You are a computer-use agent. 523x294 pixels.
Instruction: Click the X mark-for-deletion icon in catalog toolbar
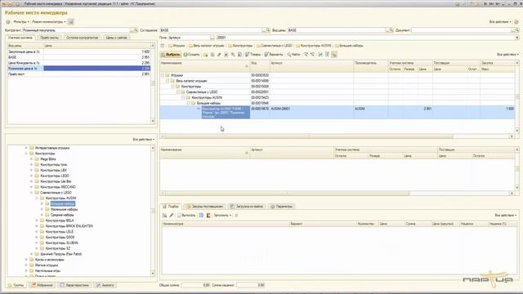pyautogui.click(x=226, y=55)
